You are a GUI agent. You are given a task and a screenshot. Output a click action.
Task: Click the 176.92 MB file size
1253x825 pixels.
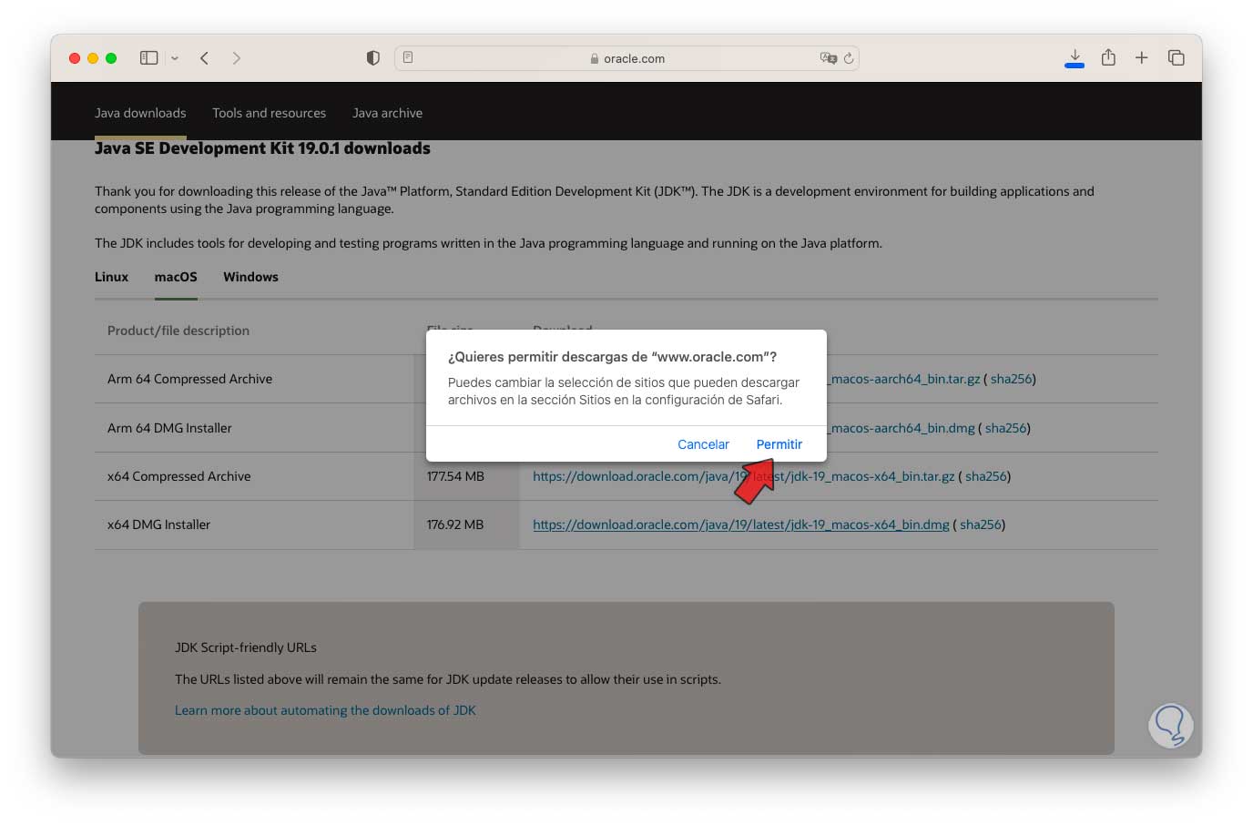(455, 525)
